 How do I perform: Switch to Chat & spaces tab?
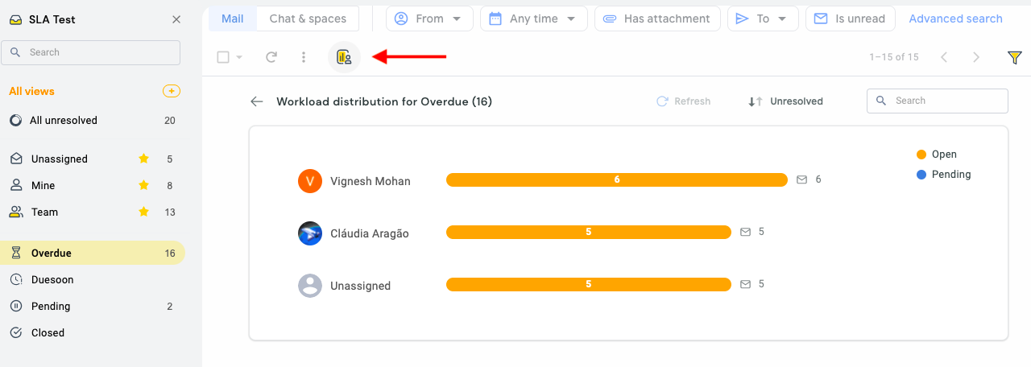[308, 19]
